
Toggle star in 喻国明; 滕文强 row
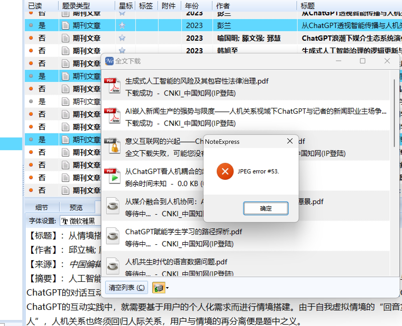coord(122,38)
